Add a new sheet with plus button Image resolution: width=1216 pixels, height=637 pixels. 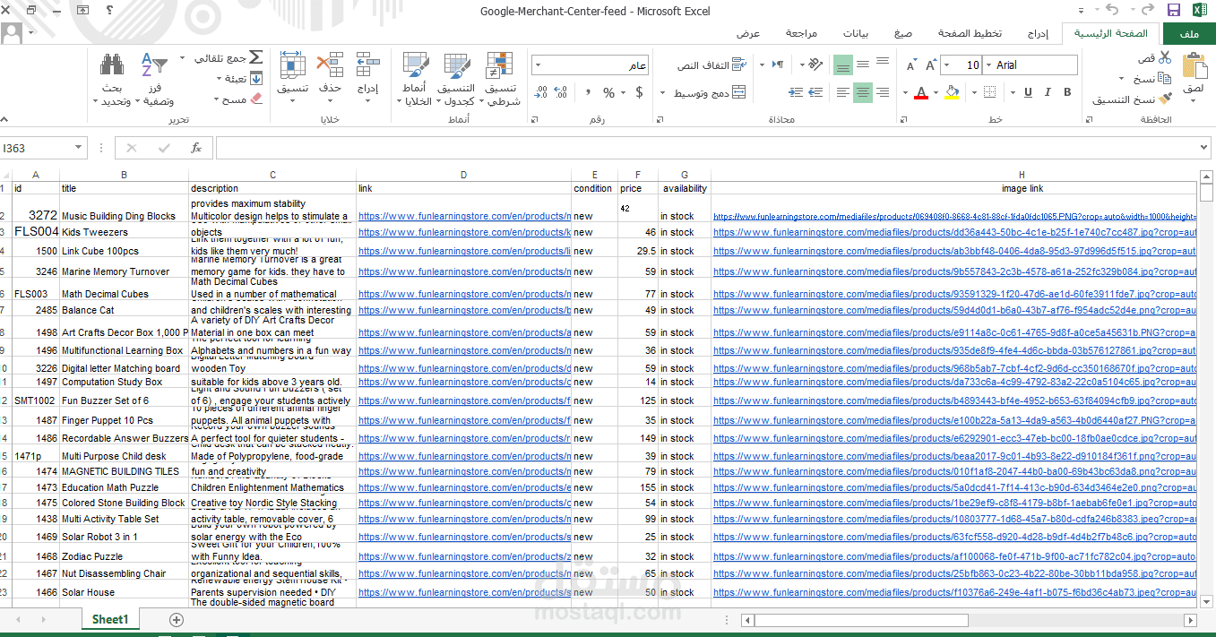point(177,620)
